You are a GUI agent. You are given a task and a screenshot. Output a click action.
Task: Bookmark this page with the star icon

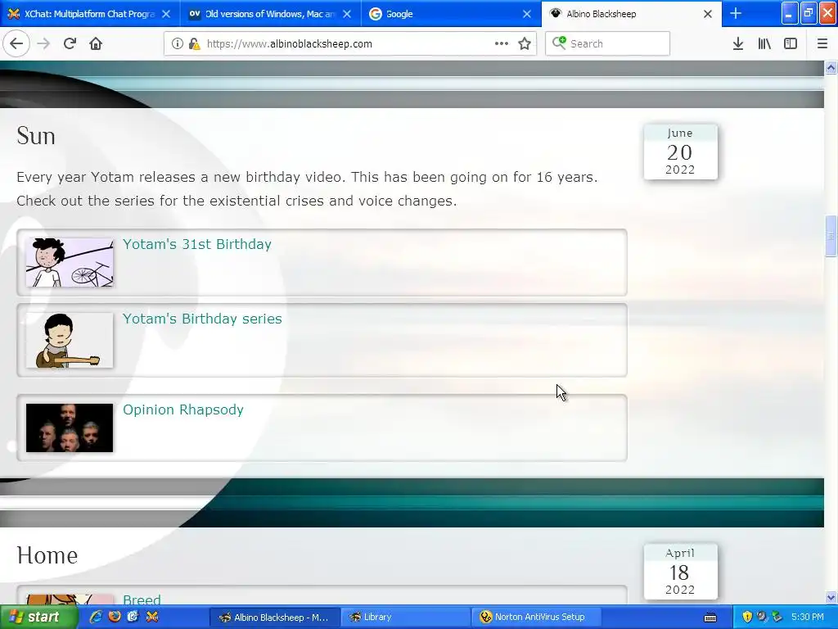click(x=525, y=44)
